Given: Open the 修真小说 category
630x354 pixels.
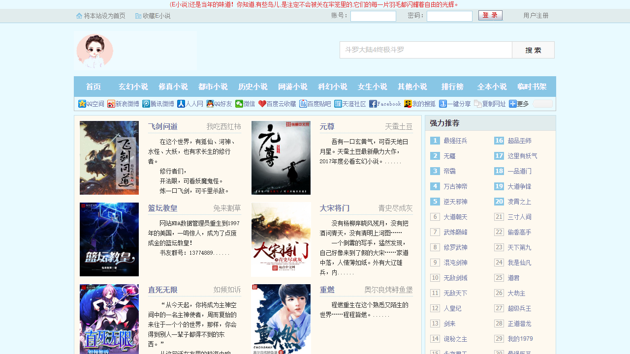Looking at the screenshot, I should 173,87.
